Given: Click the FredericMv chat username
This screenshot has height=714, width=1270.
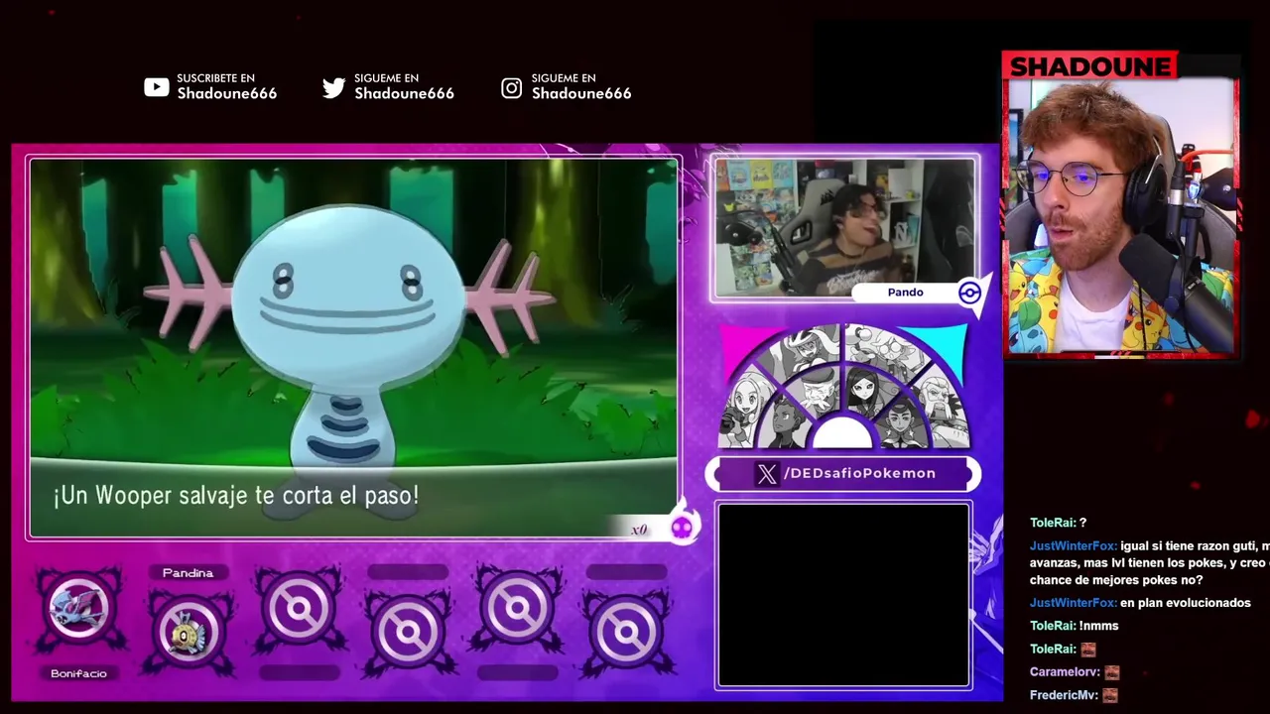Looking at the screenshot, I should (x=1064, y=695).
